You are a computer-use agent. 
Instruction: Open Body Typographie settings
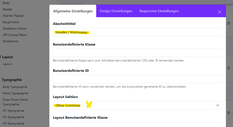[15, 87]
